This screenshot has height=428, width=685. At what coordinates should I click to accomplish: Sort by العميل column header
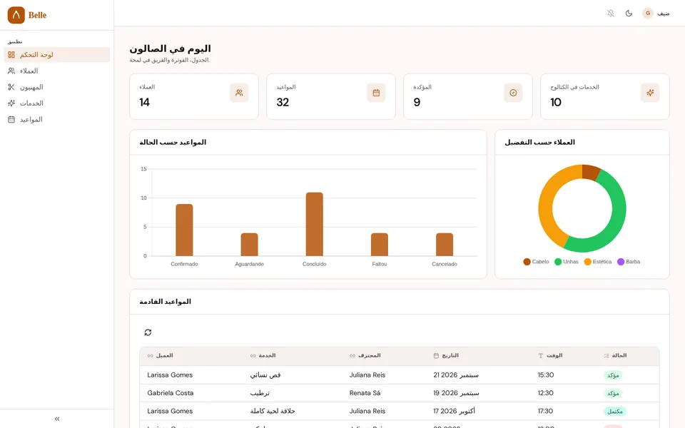click(161, 355)
